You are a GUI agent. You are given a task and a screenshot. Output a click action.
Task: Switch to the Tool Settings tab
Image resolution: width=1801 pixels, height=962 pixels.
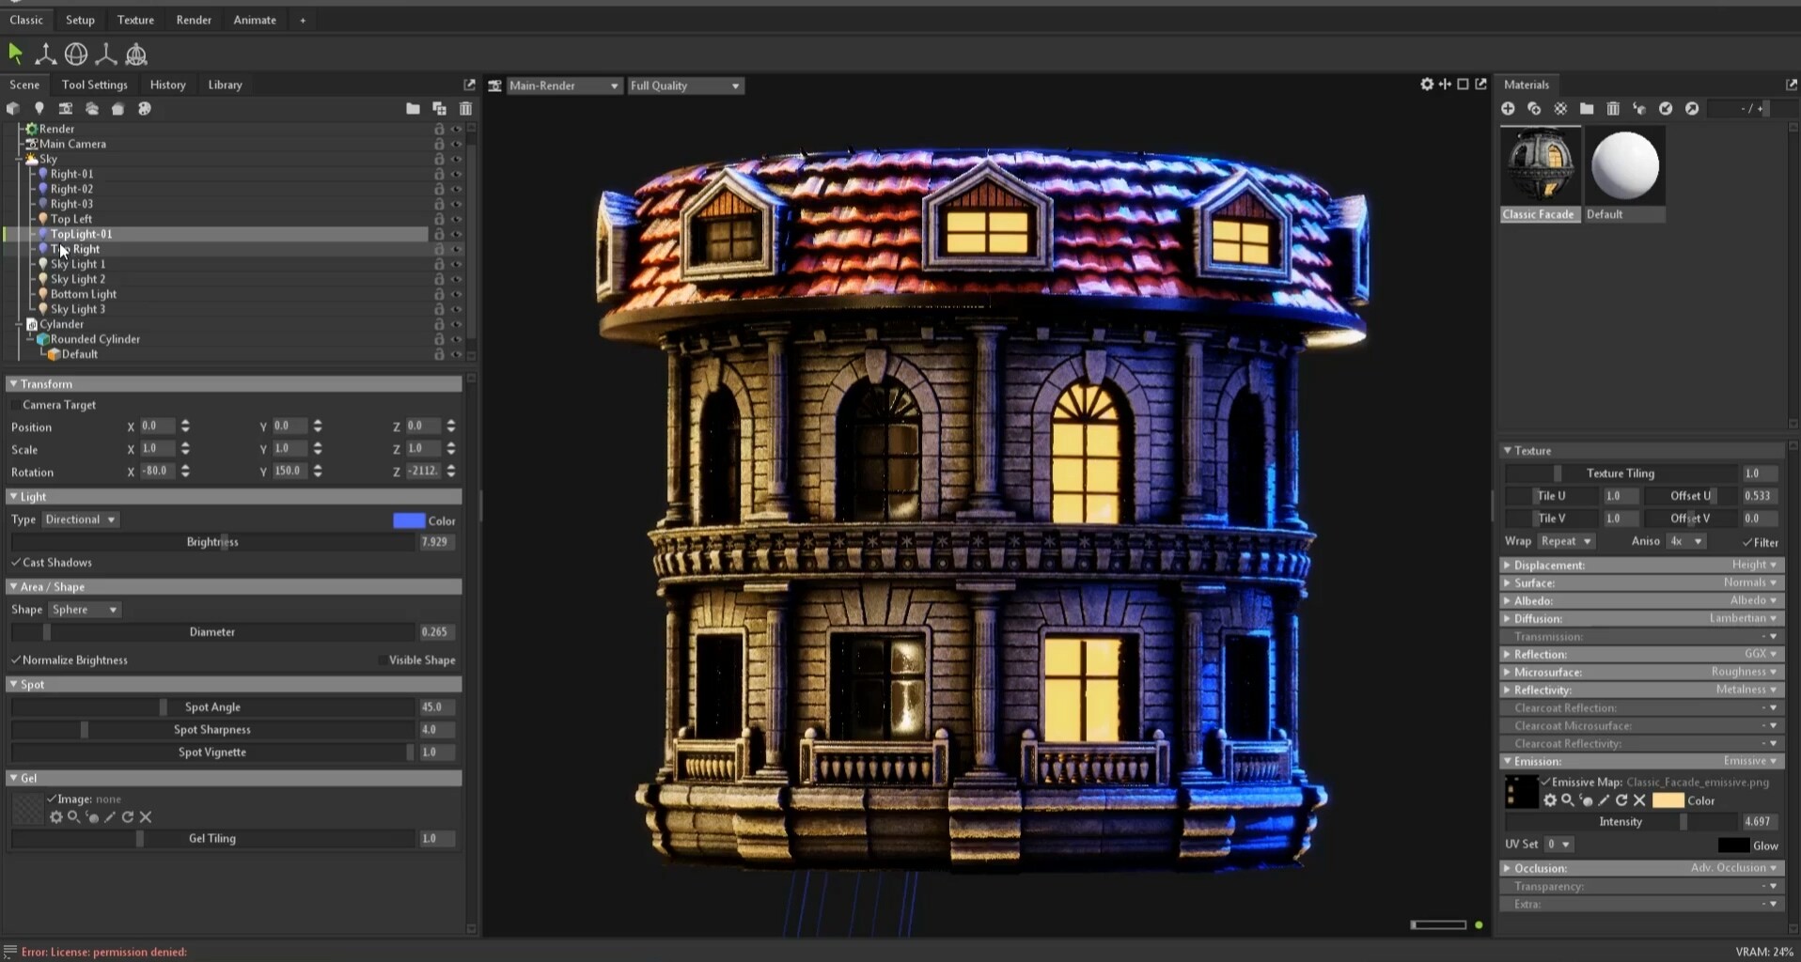94,85
